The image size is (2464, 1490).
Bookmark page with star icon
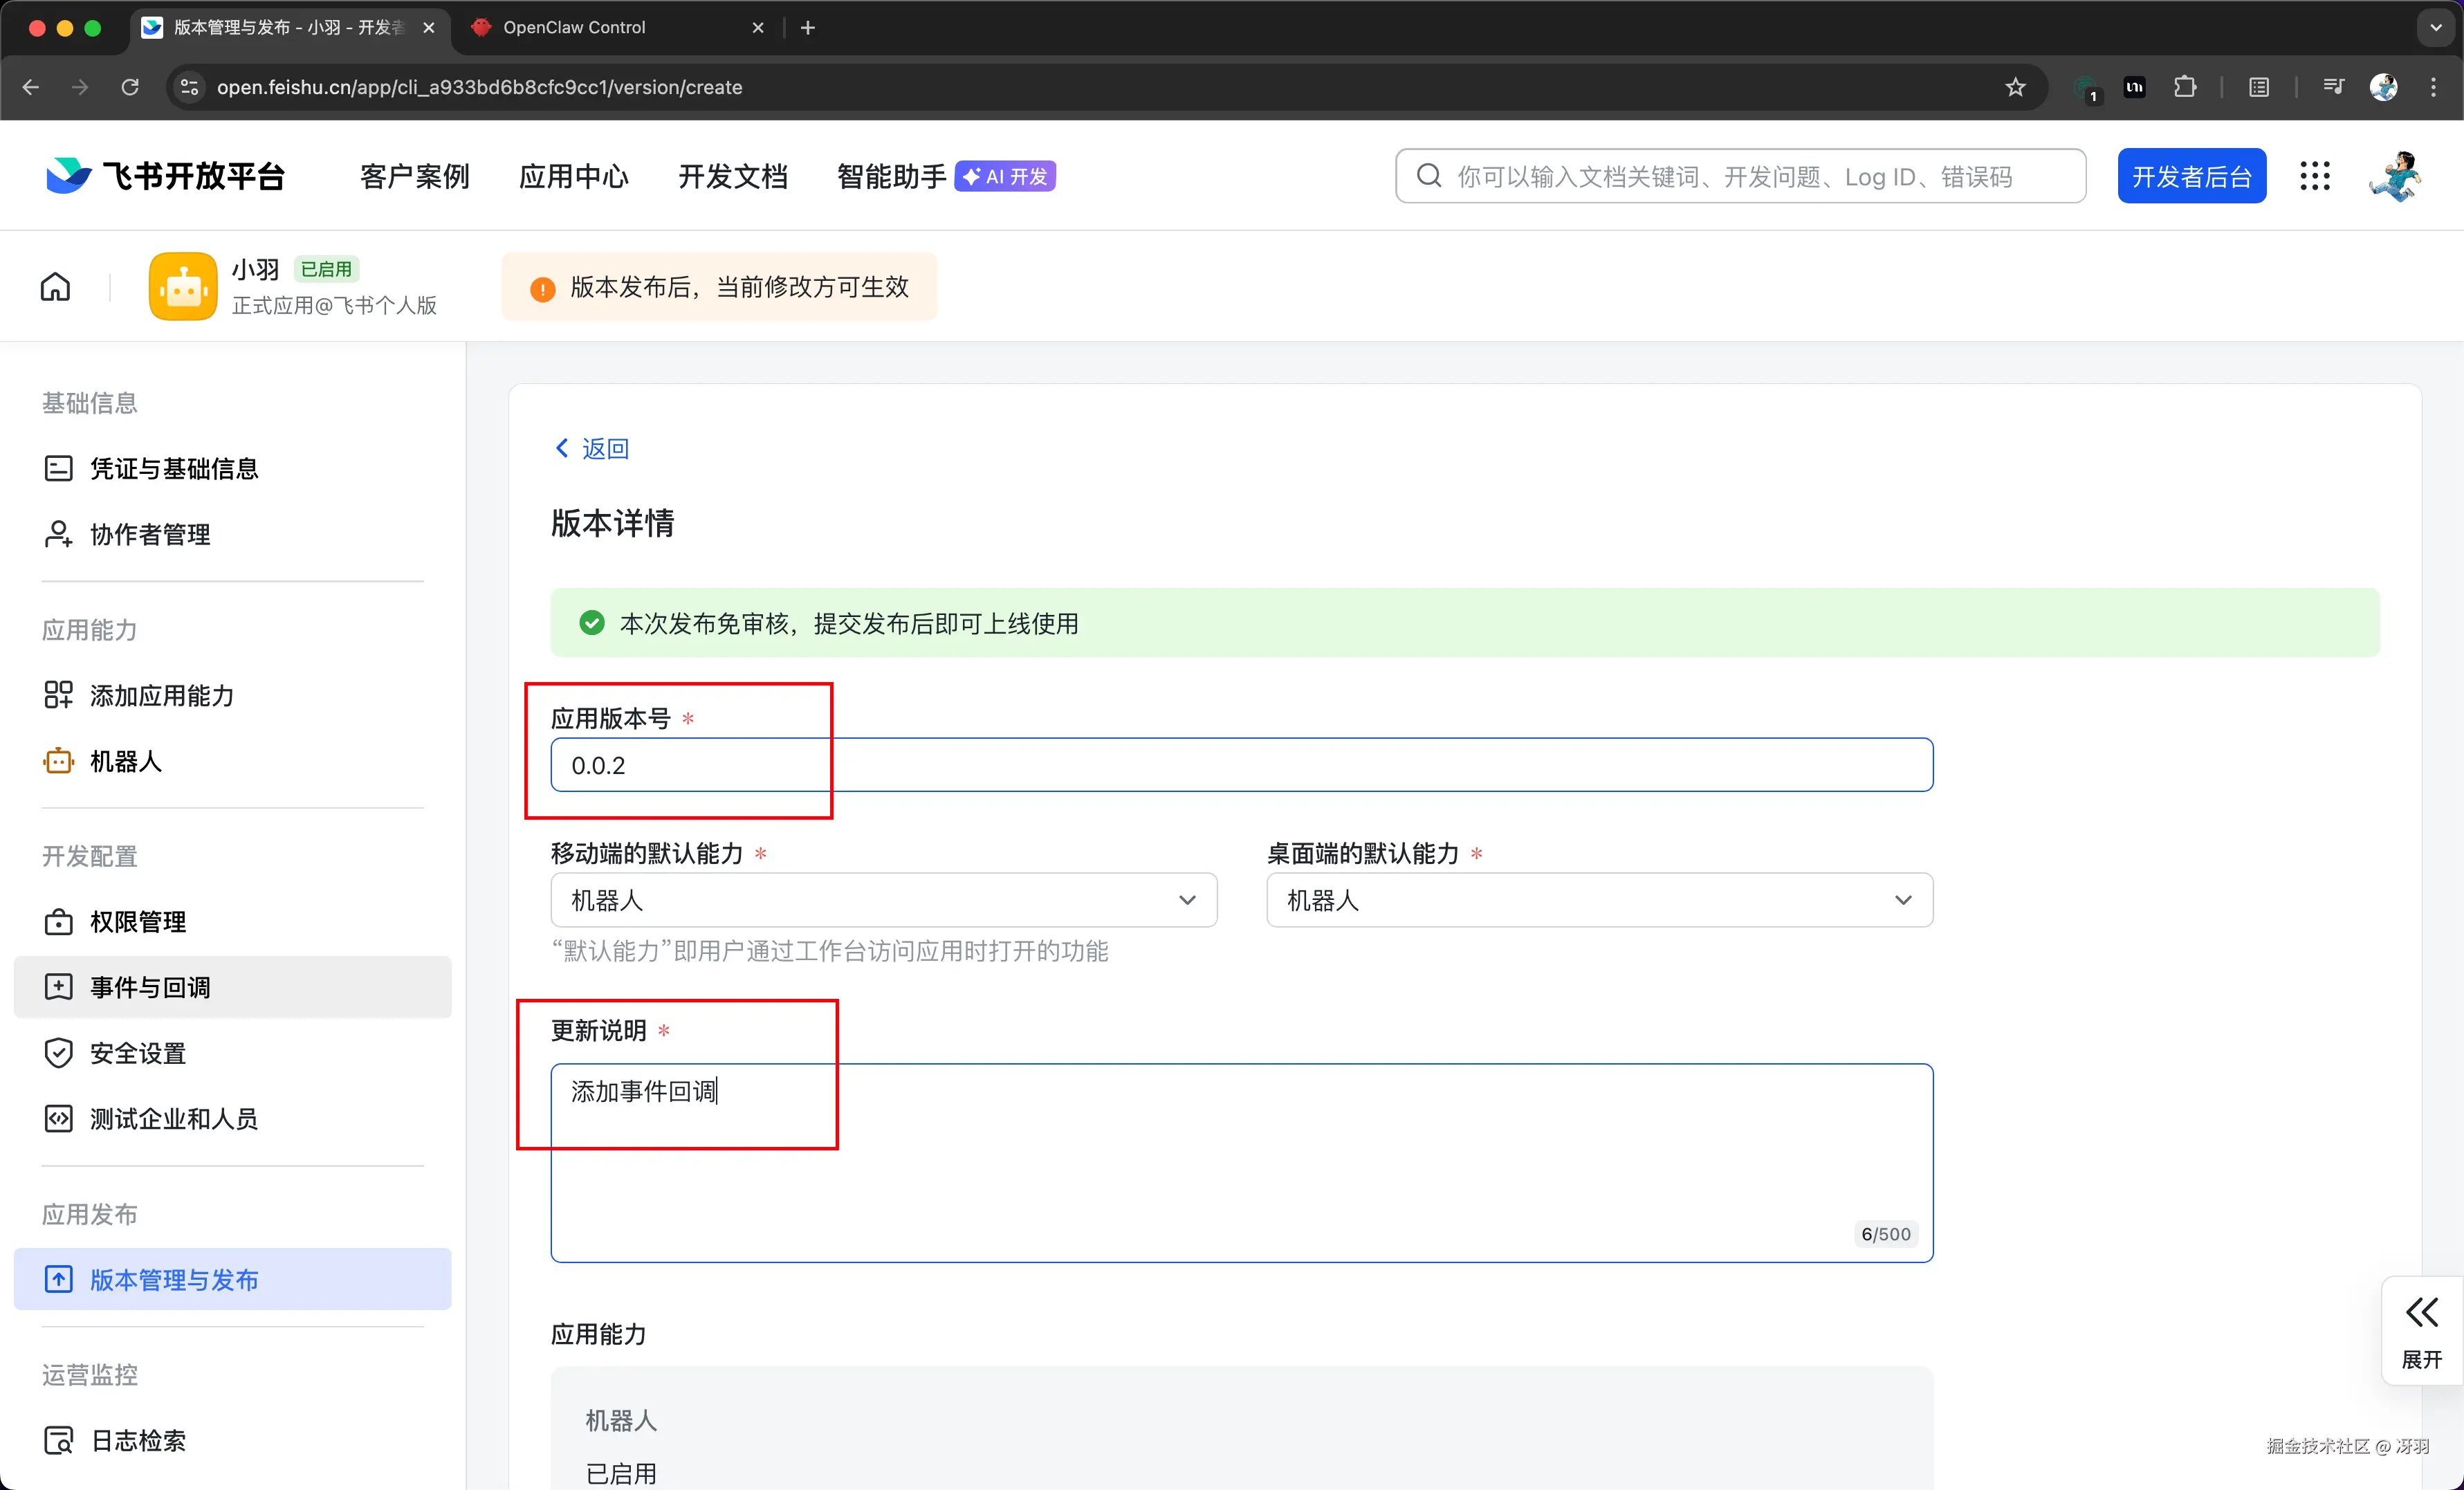coord(2015,87)
